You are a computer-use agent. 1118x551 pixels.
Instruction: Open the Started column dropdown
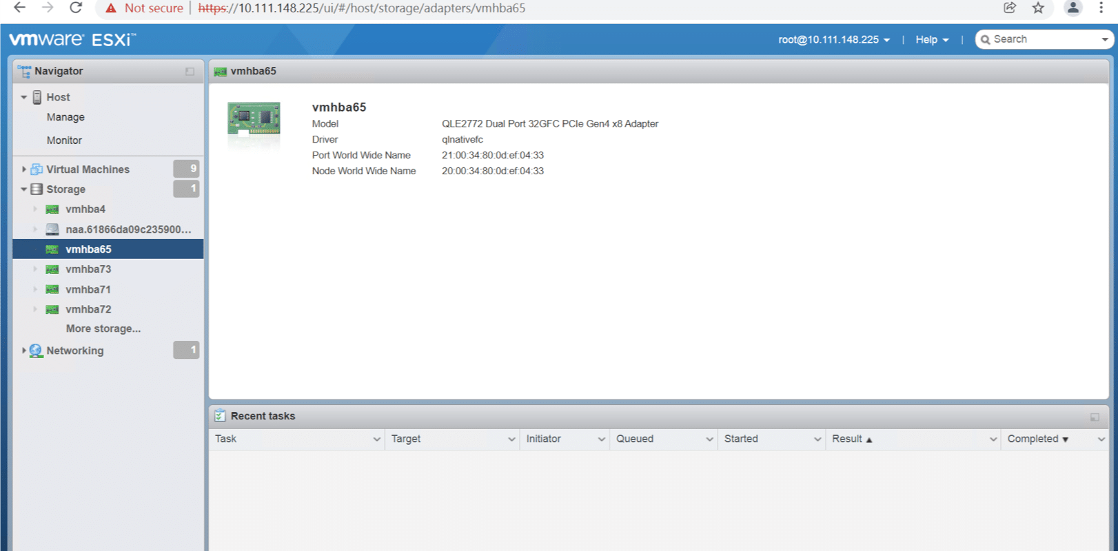click(817, 439)
